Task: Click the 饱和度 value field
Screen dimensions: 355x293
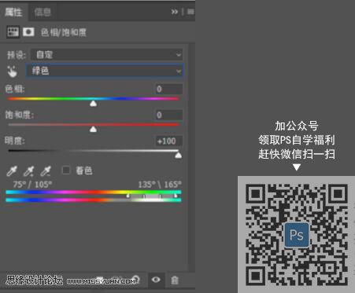Action: [x=168, y=115]
